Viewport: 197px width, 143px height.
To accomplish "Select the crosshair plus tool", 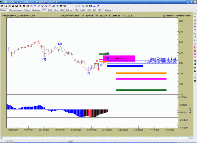I will [x=72, y=6].
